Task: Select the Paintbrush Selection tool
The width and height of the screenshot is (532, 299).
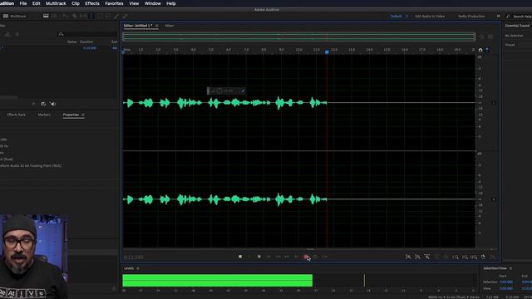Action: pyautogui.click(x=116, y=16)
